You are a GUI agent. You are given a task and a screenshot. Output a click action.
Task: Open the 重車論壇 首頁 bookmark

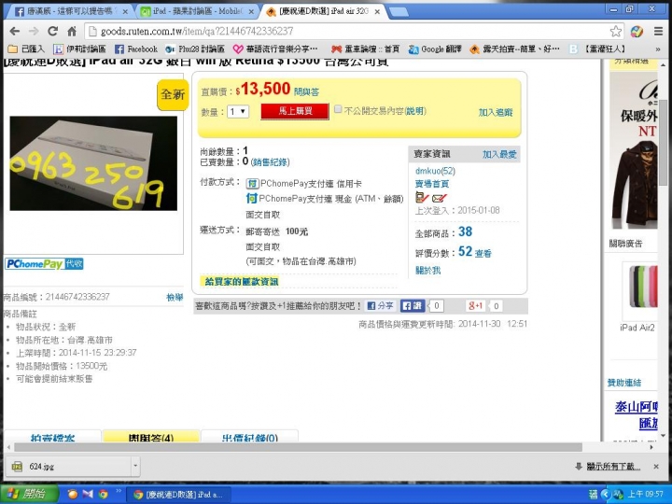click(x=366, y=49)
